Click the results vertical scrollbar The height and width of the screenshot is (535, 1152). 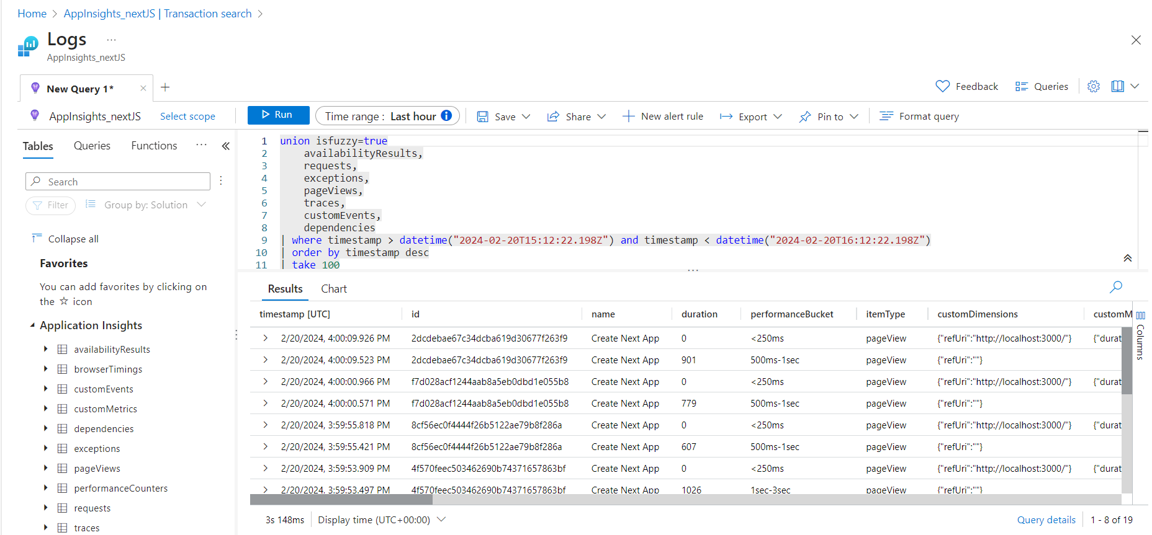(x=1127, y=361)
